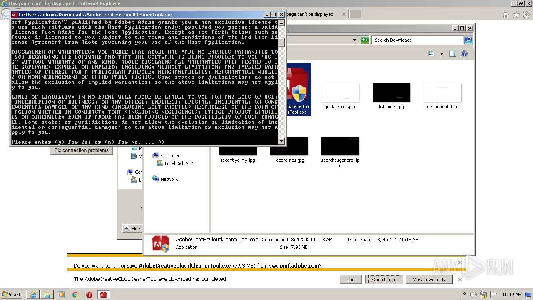Change view with the Explorer views icon
Image resolution: width=533 pixels, height=300 pixels.
click(431, 54)
